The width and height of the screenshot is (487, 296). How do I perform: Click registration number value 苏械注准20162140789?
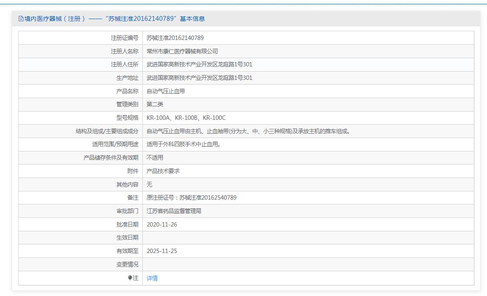tap(175, 38)
